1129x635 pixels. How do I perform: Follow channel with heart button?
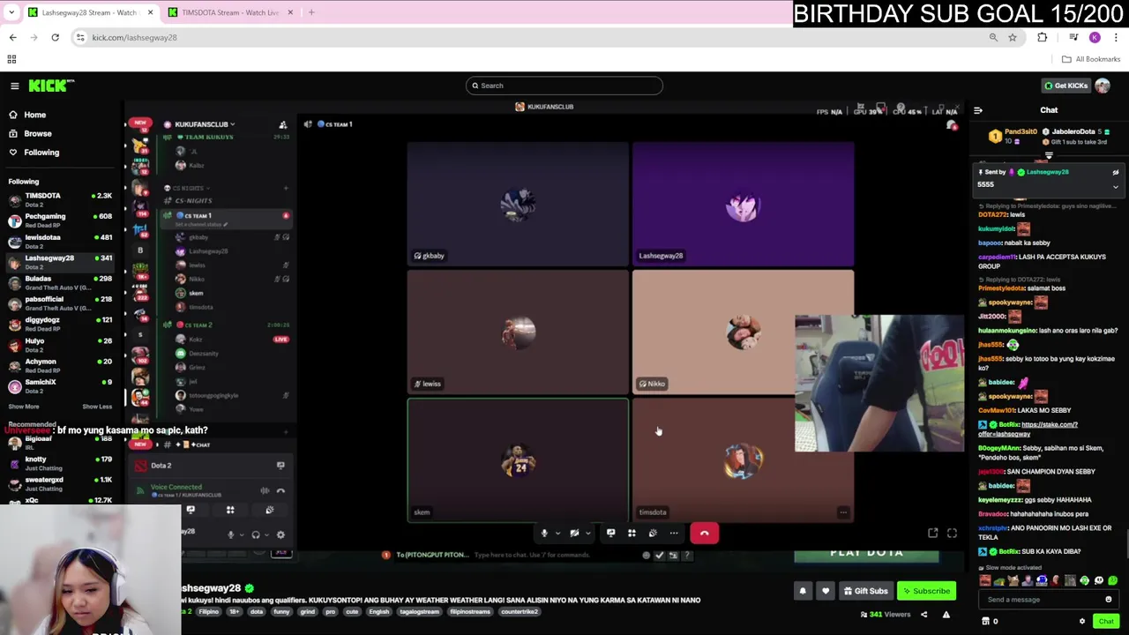point(826,591)
